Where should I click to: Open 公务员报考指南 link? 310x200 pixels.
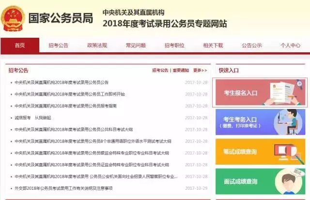pyautogui.click(x=66, y=106)
